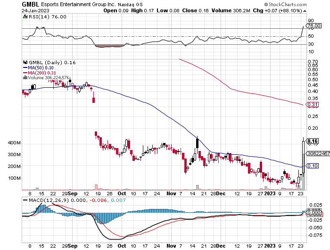Click the black candlestick near Nov 14

tap(197, 143)
